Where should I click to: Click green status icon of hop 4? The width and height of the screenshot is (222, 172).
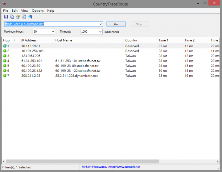pyautogui.click(x=5, y=61)
